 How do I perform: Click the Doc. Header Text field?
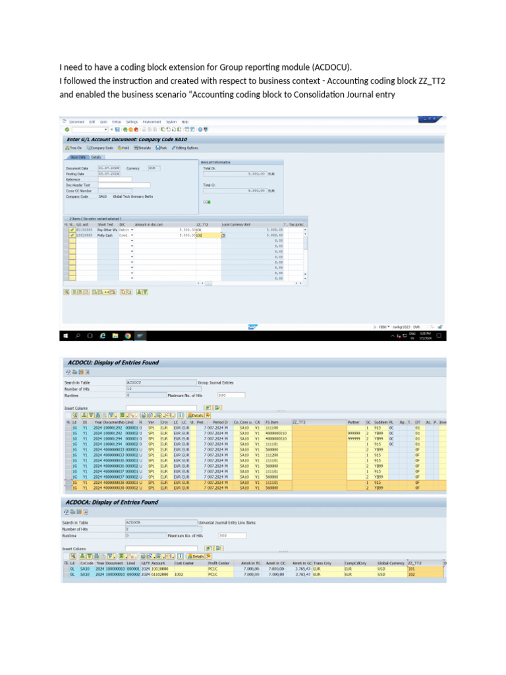click(125, 185)
